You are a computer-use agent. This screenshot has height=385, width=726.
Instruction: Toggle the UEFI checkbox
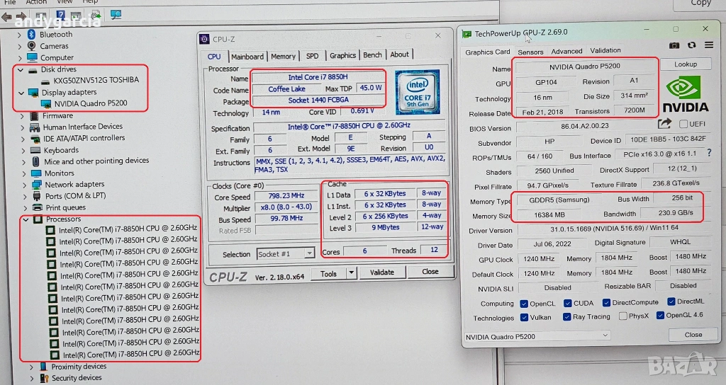point(682,124)
